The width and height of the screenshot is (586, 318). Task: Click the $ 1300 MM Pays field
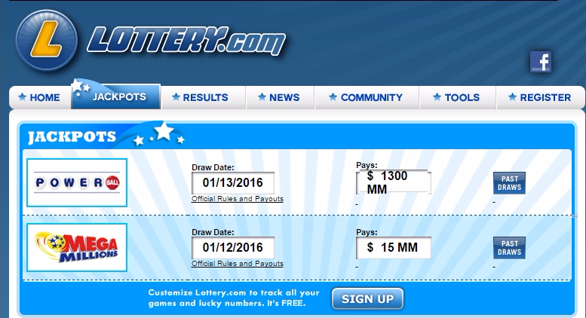(393, 182)
